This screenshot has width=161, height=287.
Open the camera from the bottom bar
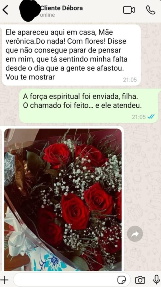coord(140,280)
